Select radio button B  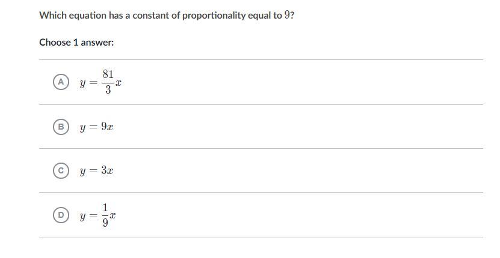tap(61, 127)
